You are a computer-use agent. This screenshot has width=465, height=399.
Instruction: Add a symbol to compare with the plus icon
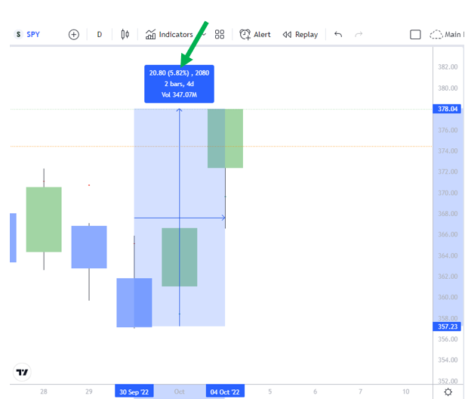pos(74,35)
